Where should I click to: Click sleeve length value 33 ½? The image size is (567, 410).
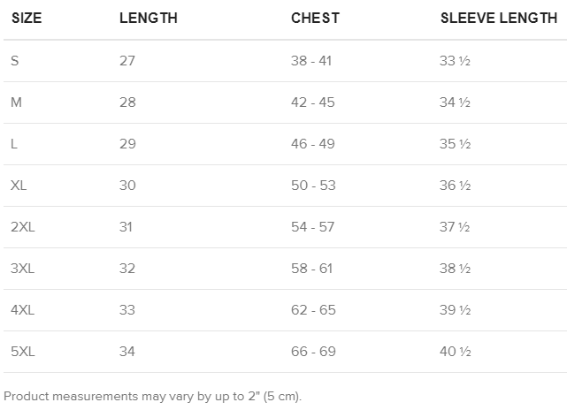pyautogui.click(x=455, y=61)
